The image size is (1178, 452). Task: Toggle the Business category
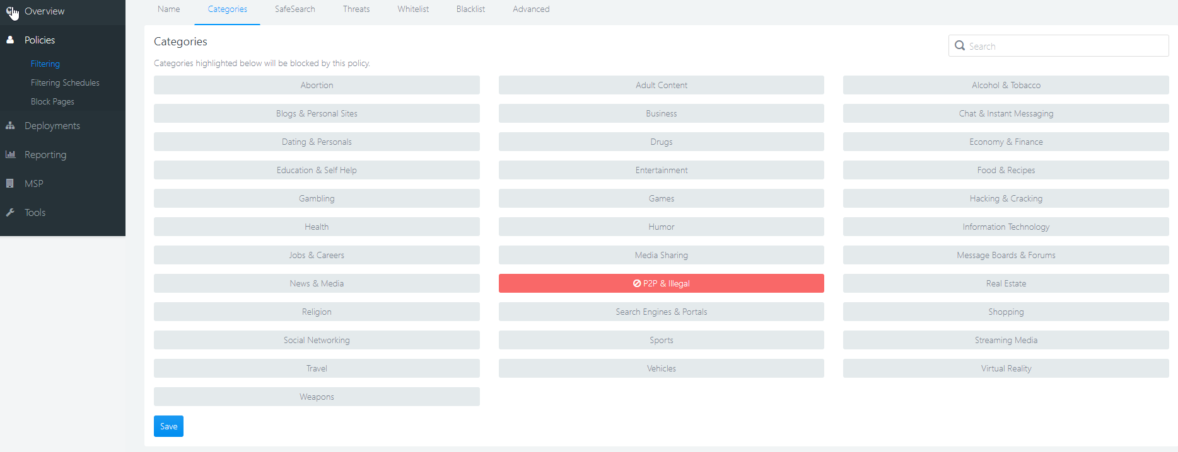coord(662,113)
